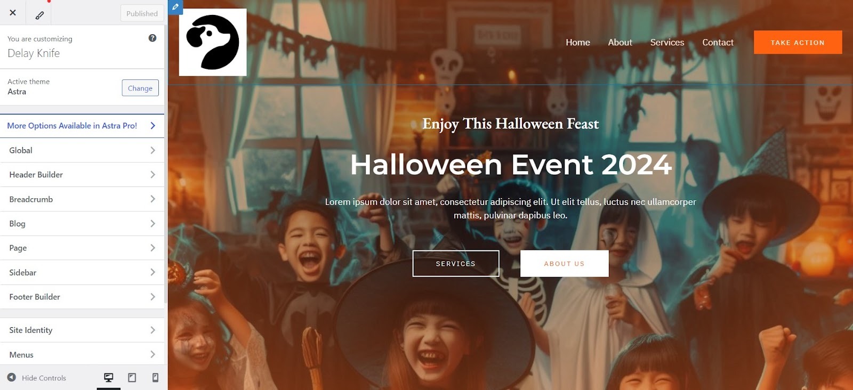Expand the Footer Builder section
The height and width of the screenshot is (390, 853).
point(82,297)
